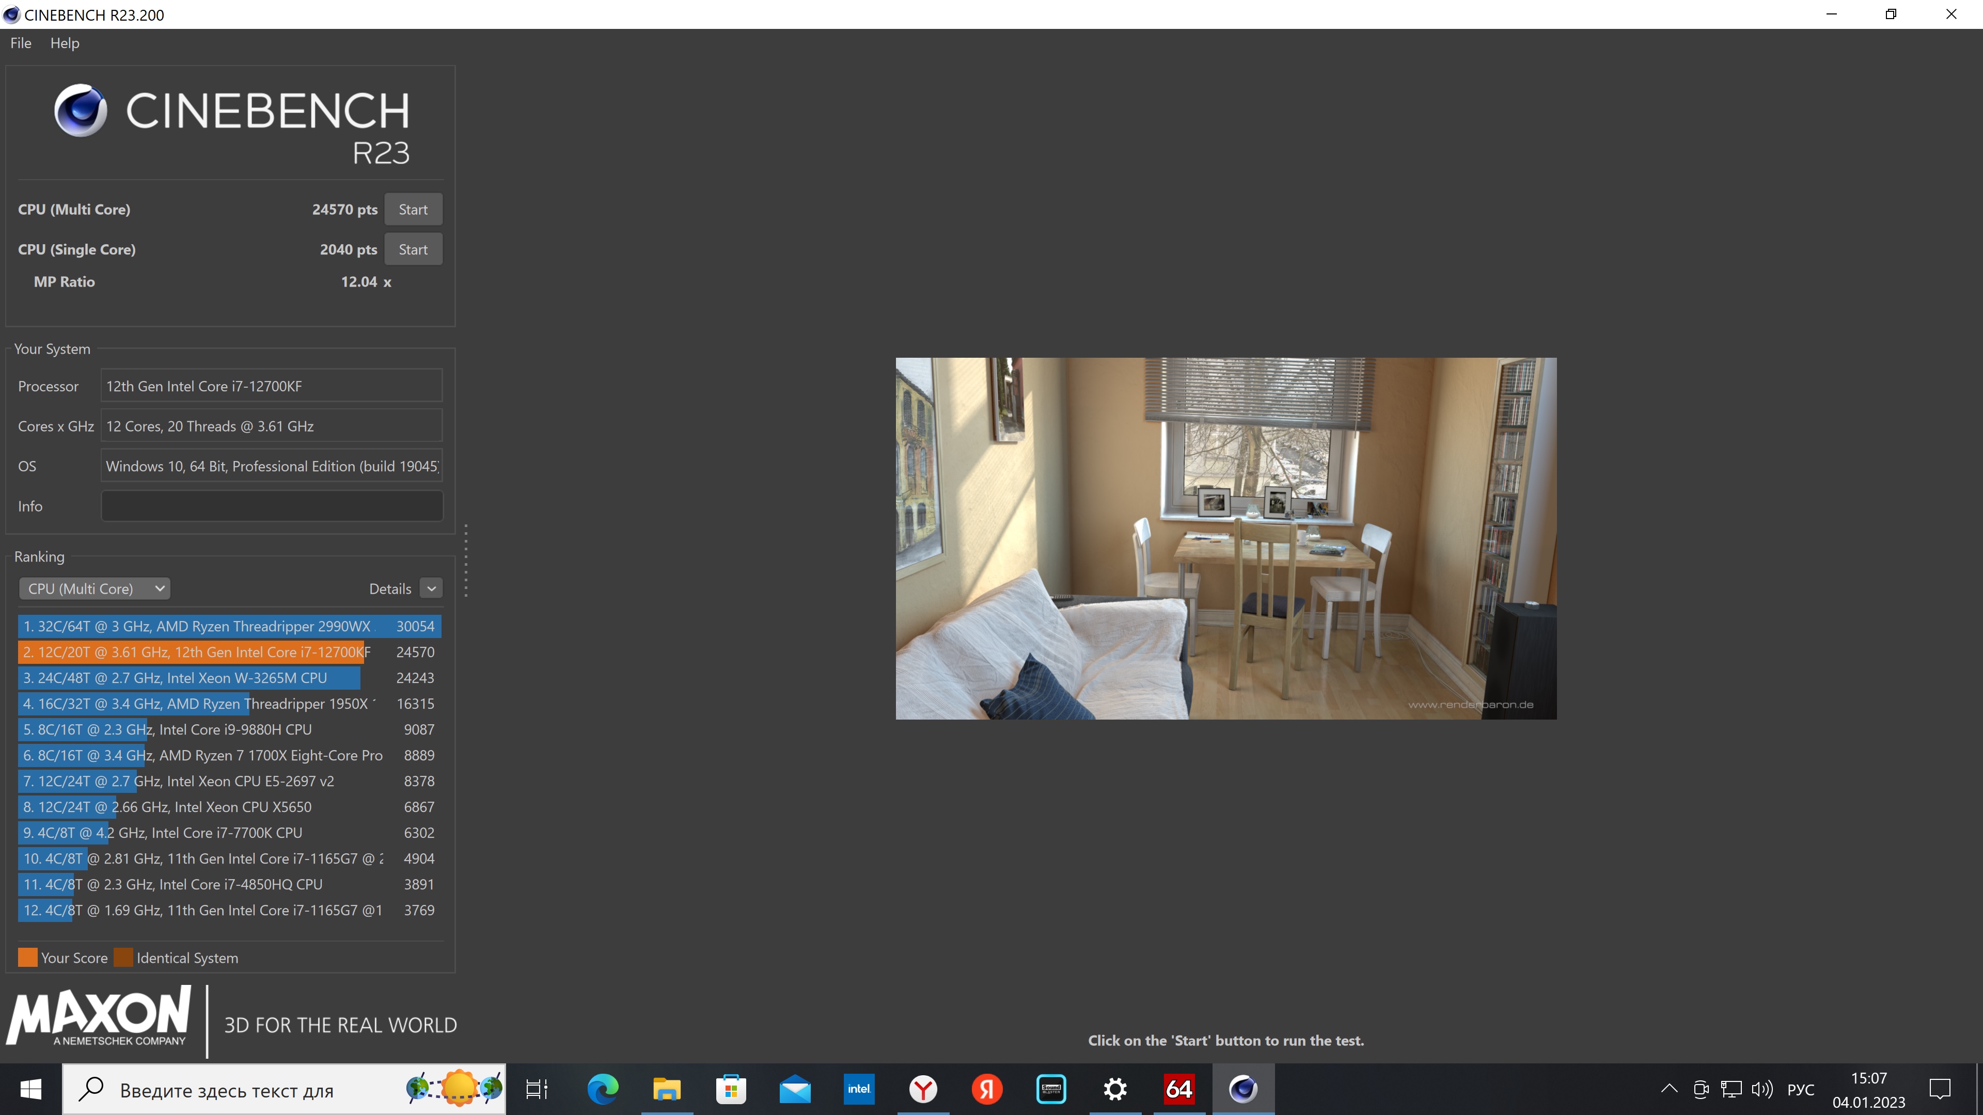Open the File Explorer taskbar icon
The image size is (1983, 1115).
667,1089
